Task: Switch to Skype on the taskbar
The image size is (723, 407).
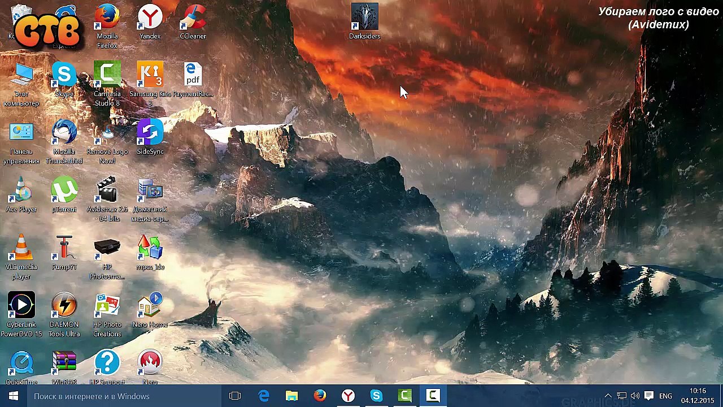Action: pos(377,396)
